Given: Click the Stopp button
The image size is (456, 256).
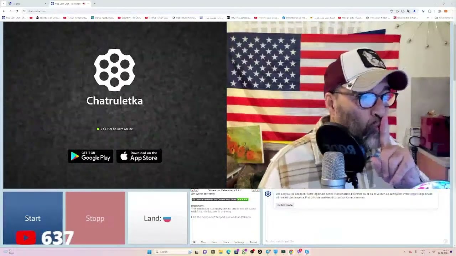Looking at the screenshot, I should click(x=95, y=218).
